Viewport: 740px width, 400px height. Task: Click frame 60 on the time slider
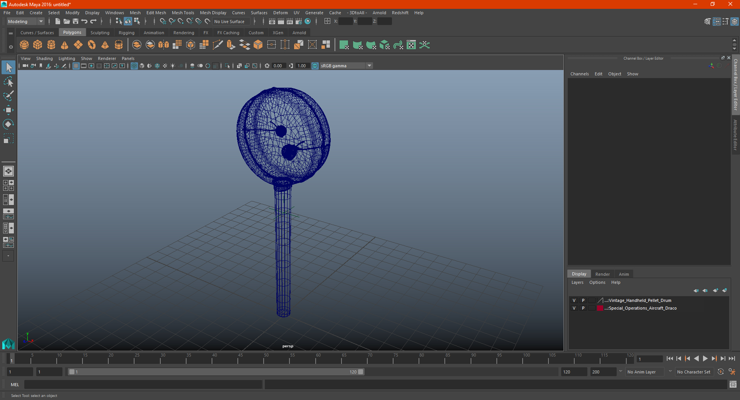(316, 359)
